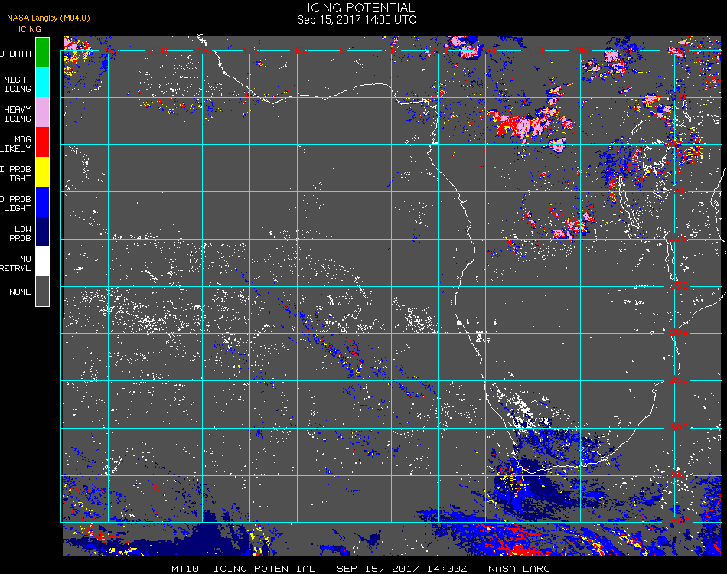This screenshot has width=727, height=574.
Task: Click the NIGHT ICING legend label
Action: (17, 84)
